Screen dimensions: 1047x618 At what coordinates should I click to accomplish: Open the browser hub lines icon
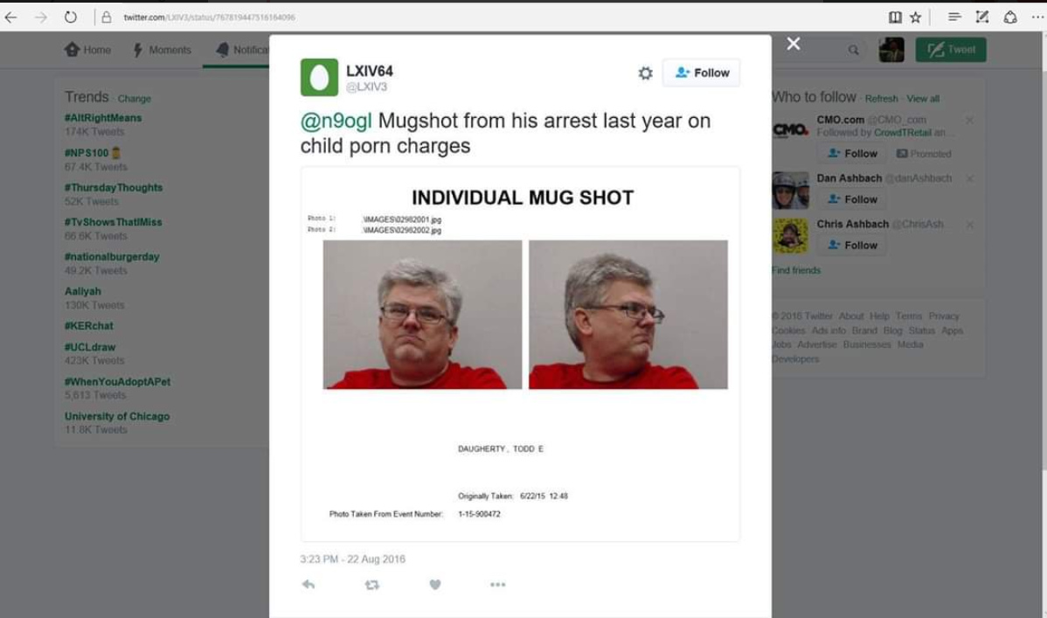tap(954, 17)
